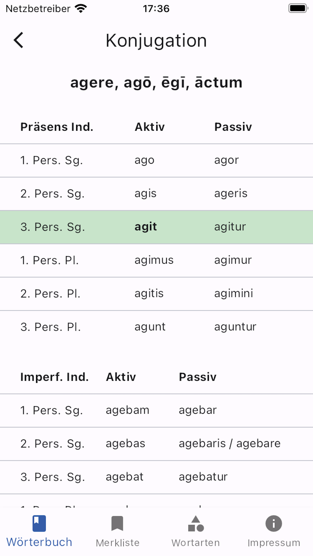Tap the back arrow icon
Screen dimensions: 313x556
click(x=18, y=40)
